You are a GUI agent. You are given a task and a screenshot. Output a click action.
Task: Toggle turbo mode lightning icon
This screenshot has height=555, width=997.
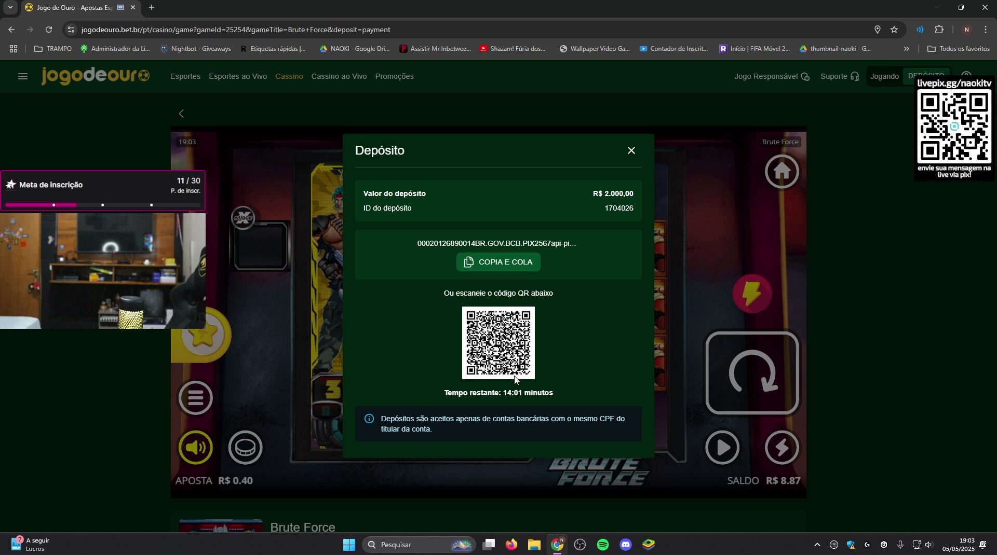782,447
